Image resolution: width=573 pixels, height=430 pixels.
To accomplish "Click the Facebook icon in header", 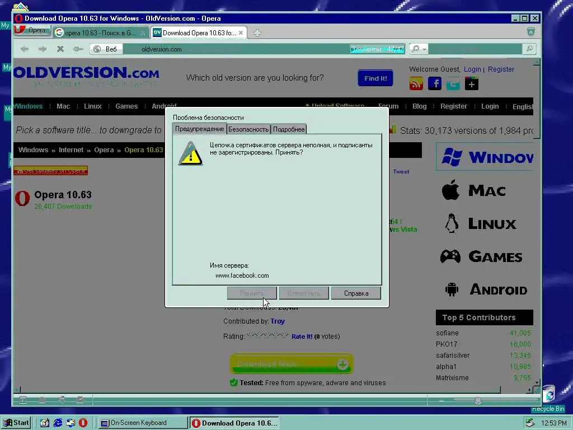I will (434, 84).
